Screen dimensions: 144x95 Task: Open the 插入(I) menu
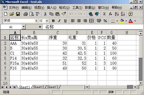[52, 8]
